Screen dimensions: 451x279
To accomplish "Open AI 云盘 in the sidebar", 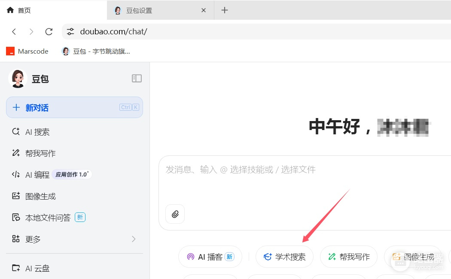I will point(74,268).
